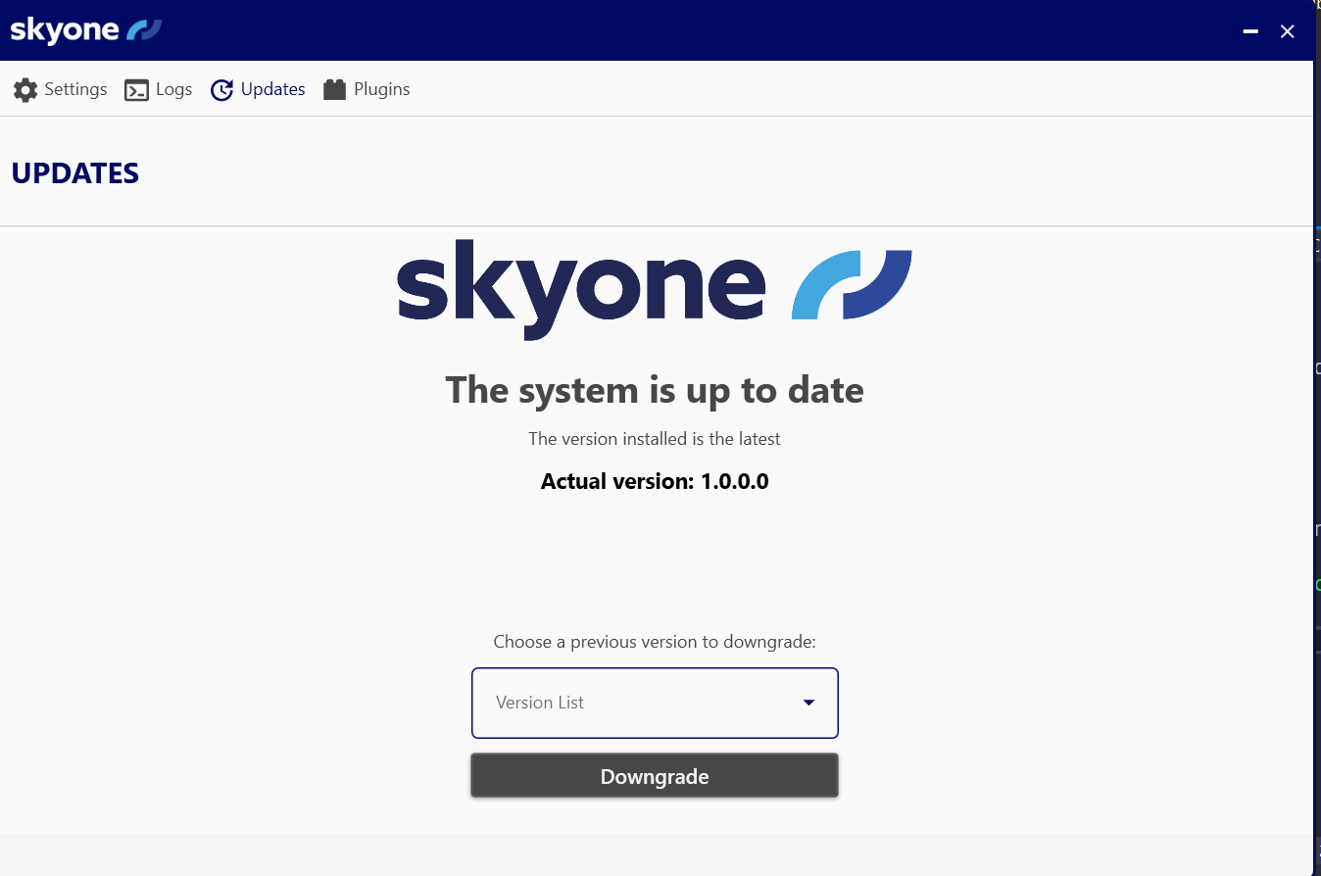The image size is (1321, 876).
Task: Click the Updates refresh-clock icon
Action: pos(222,90)
